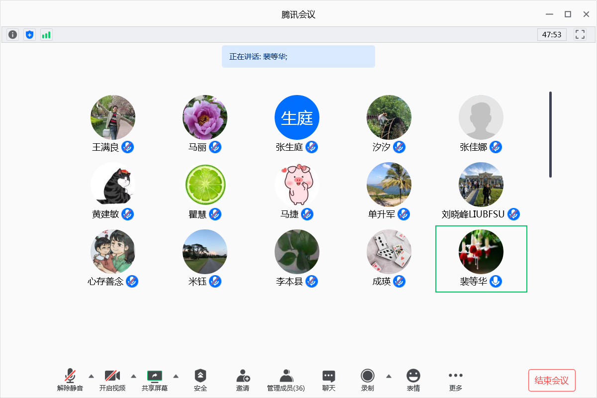Select 瞿慧's lime slice avatar
This screenshot has height=398, width=597.
205,185
